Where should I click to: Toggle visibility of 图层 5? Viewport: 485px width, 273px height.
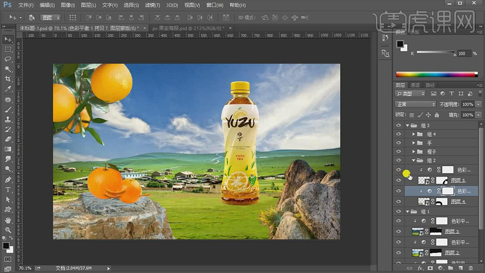click(x=399, y=180)
